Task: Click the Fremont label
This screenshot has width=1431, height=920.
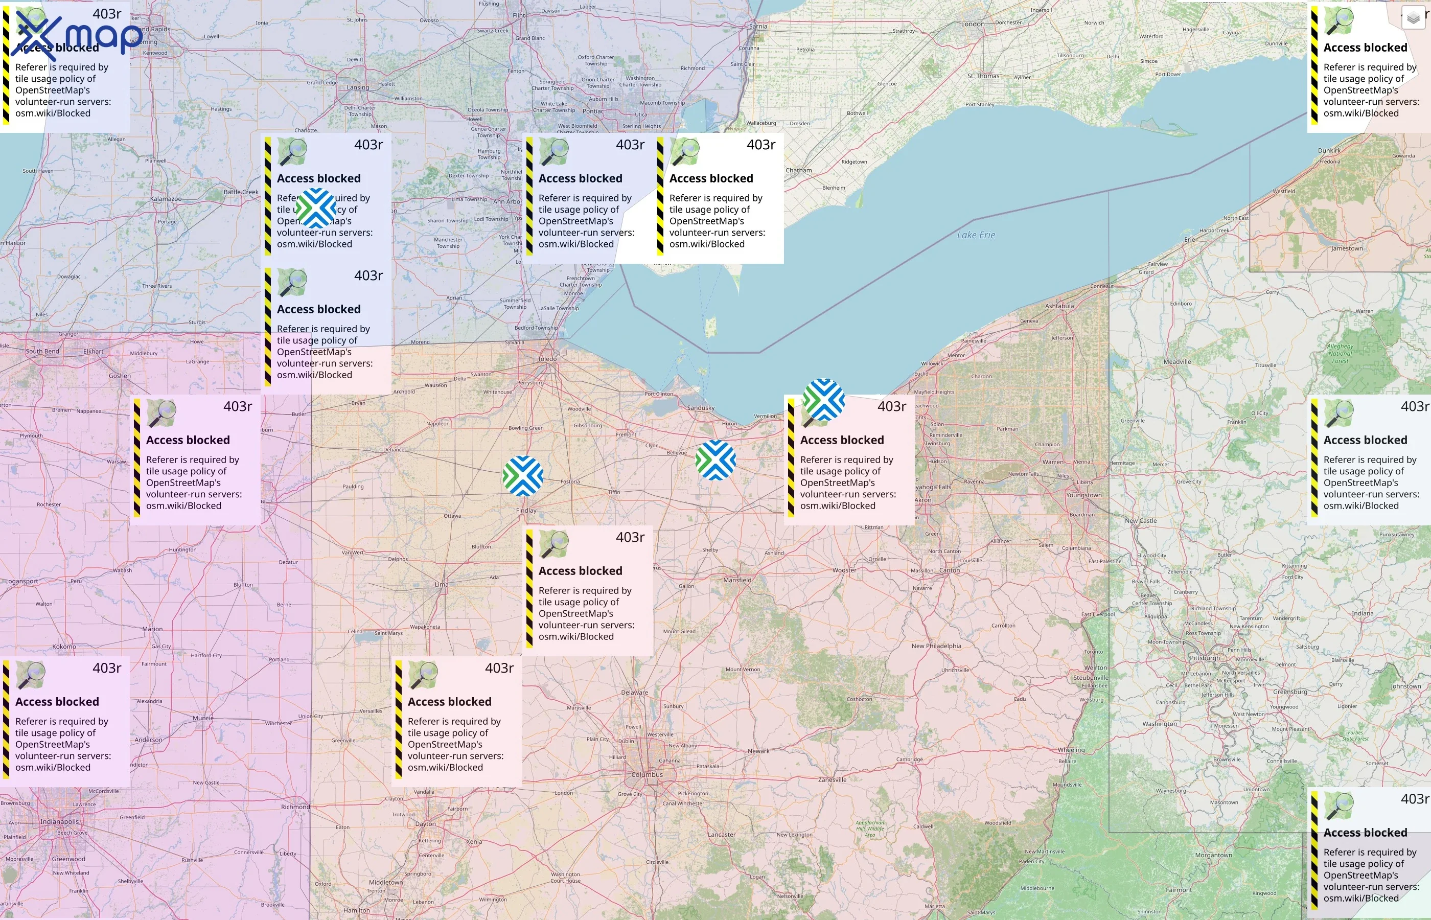Action: [626, 434]
